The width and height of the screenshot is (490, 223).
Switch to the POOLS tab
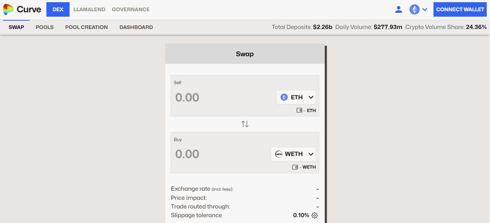click(45, 27)
